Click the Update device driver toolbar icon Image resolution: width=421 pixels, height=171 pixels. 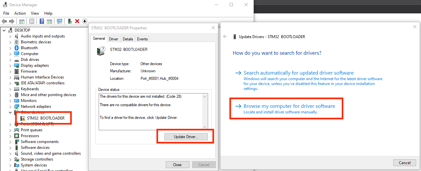(70, 21)
